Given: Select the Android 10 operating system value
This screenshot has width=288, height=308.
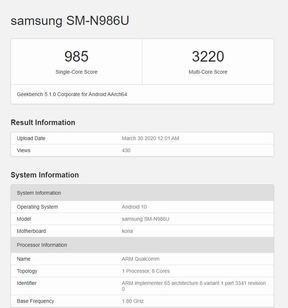Looking at the screenshot, I should pos(134,207).
